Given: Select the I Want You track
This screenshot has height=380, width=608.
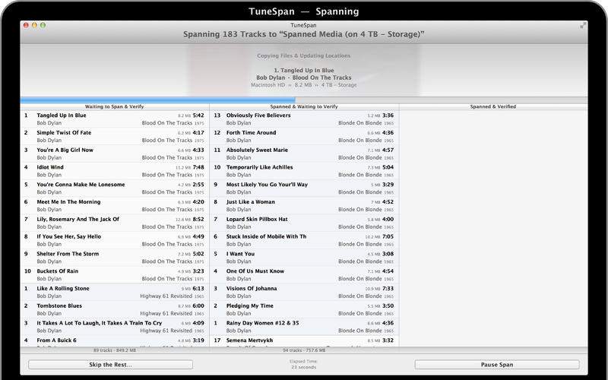Looking at the screenshot, I should (304, 258).
